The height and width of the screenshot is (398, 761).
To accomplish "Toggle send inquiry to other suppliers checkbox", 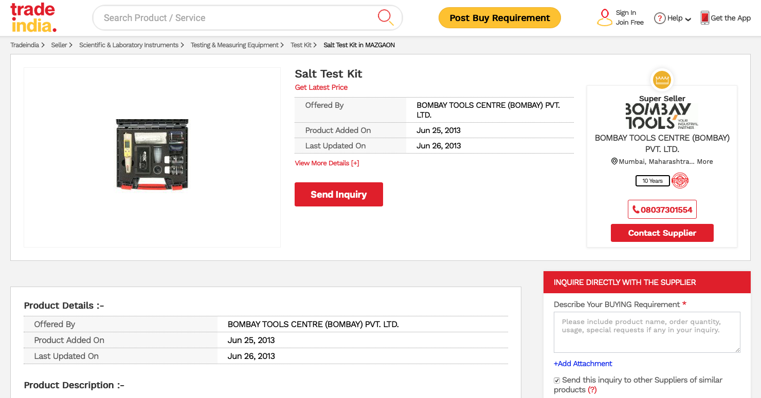I will 557,381.
